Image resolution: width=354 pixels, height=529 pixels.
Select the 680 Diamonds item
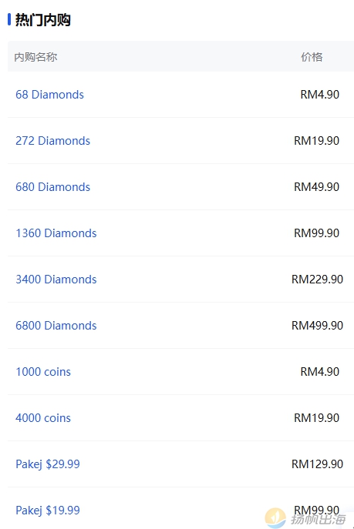click(x=52, y=187)
